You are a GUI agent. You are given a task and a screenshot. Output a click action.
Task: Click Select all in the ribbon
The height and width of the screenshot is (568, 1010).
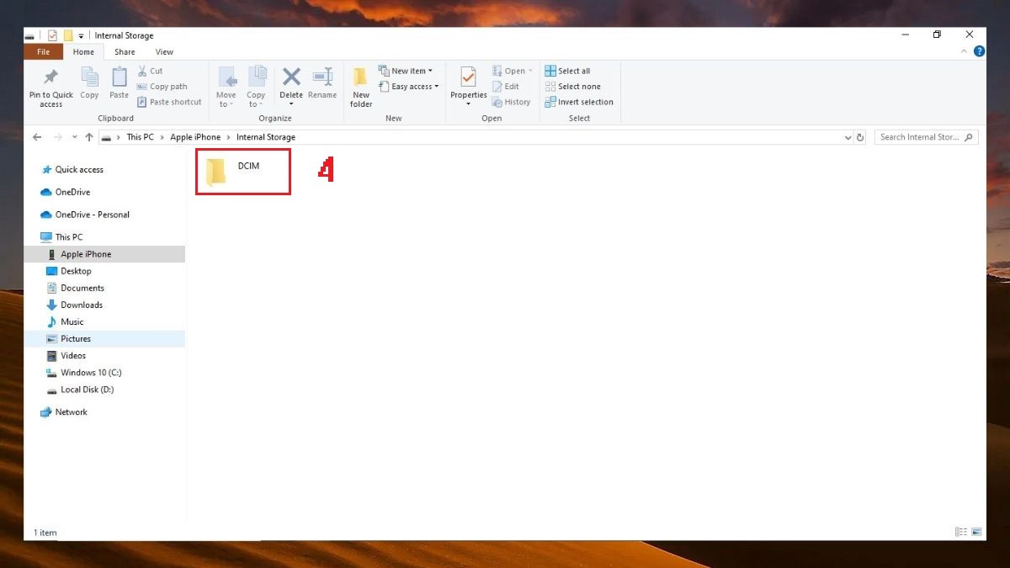567,71
